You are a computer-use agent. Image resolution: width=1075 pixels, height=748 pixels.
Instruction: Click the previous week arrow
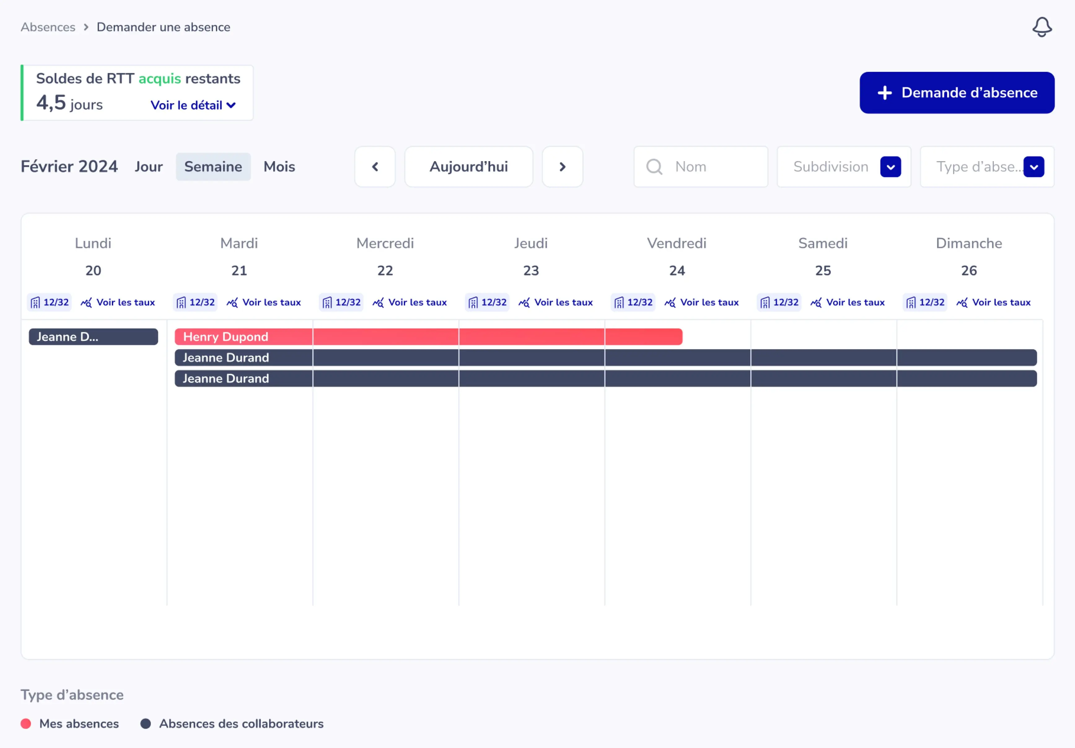click(375, 167)
